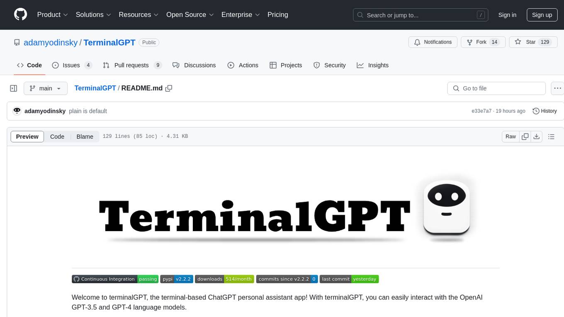The height and width of the screenshot is (317, 564).
Task: Toggle the file tree side panel
Action: pyautogui.click(x=14, y=88)
